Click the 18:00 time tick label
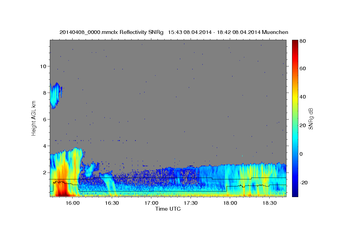The width and height of the screenshot is (354, 236). 230,203
